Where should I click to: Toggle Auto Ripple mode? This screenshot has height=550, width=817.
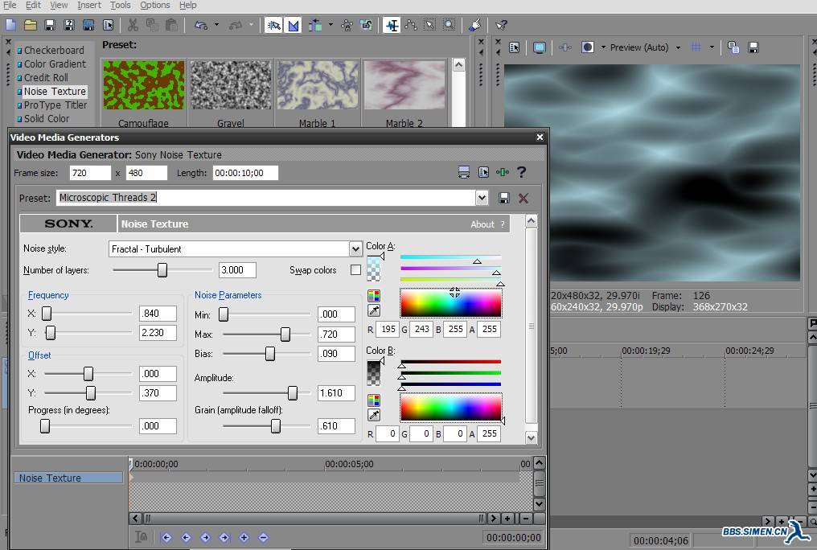click(x=314, y=24)
